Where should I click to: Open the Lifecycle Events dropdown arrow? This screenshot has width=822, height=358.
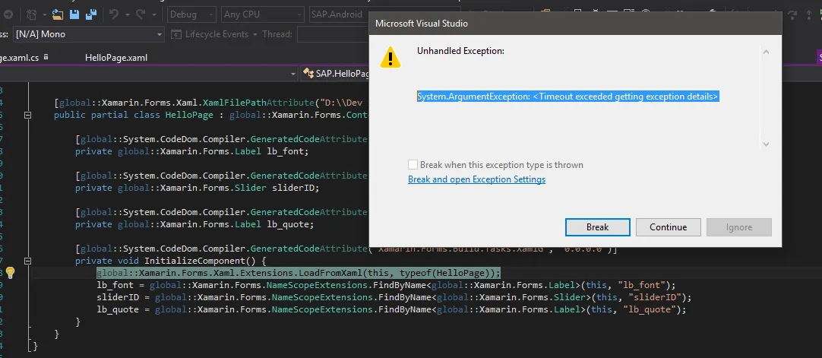tap(255, 35)
